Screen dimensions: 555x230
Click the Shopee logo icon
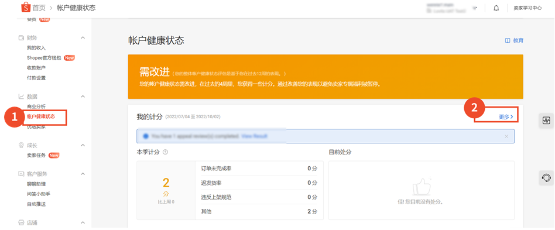click(x=25, y=7)
